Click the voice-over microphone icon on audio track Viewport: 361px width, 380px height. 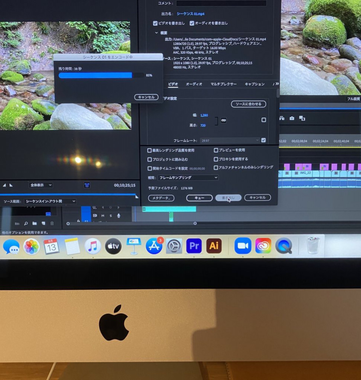pyautogui.click(x=118, y=215)
